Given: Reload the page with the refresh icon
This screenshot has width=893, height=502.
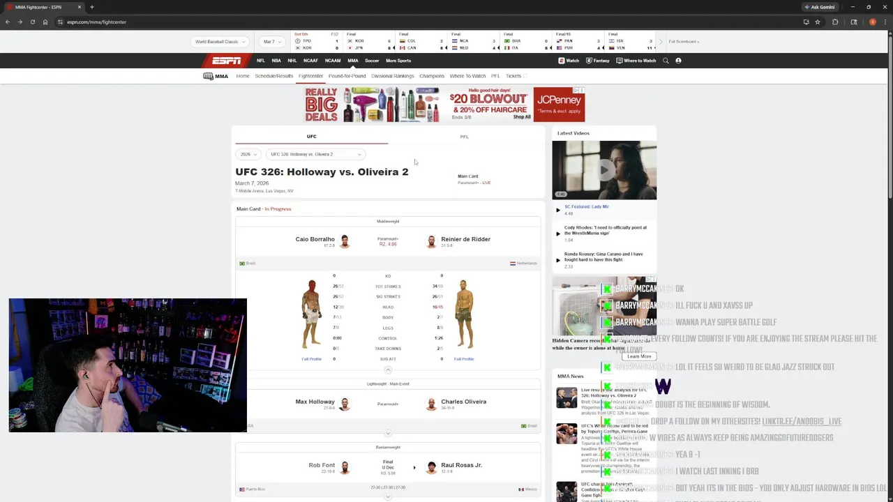Looking at the screenshot, I should click(x=32, y=22).
